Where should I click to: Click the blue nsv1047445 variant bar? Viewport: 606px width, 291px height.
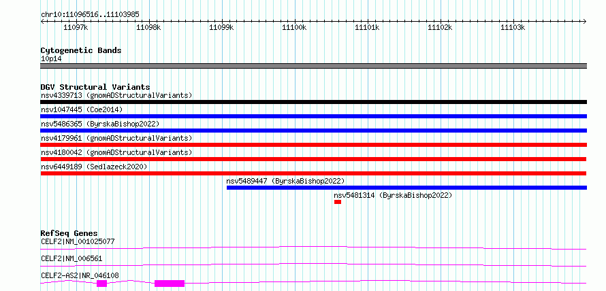pos(314,116)
